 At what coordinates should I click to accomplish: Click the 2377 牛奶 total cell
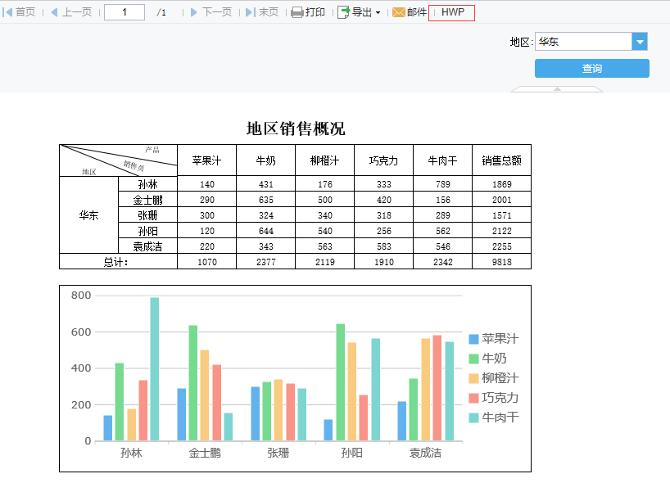point(265,262)
